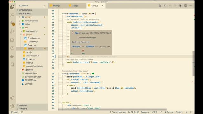Click the vertical editor scrollbar
This screenshot has width=203, height=114.
pos(193,63)
